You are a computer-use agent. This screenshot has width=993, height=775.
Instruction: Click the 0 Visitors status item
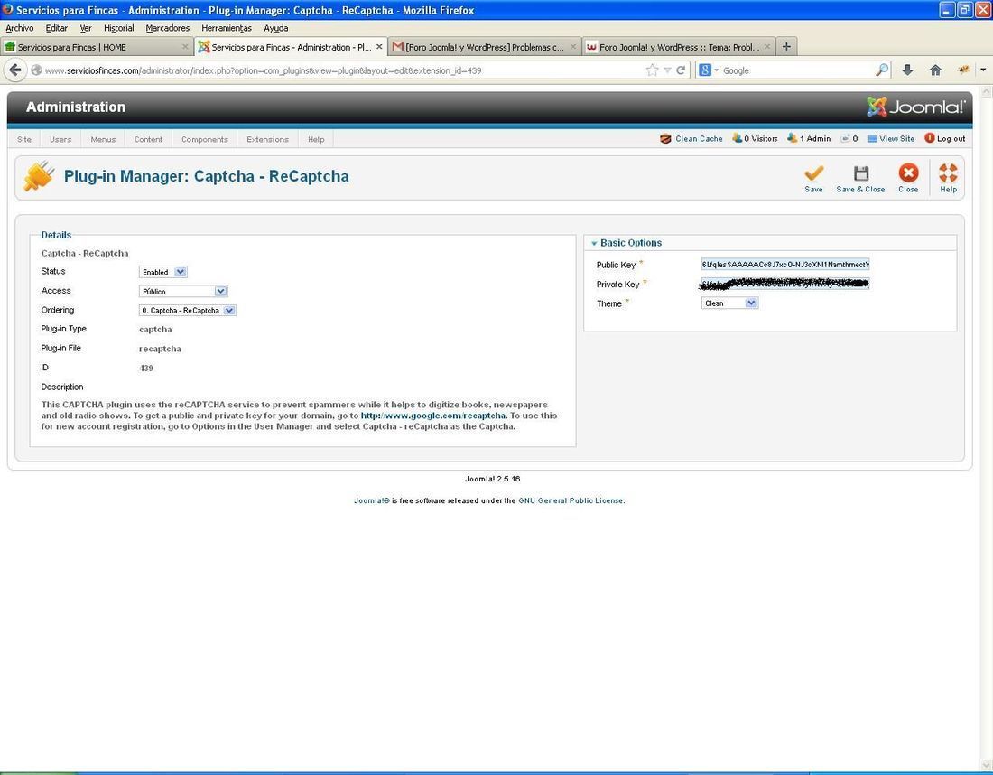[x=755, y=139]
